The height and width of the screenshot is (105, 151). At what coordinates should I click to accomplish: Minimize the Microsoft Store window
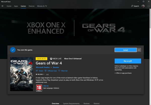138,1
